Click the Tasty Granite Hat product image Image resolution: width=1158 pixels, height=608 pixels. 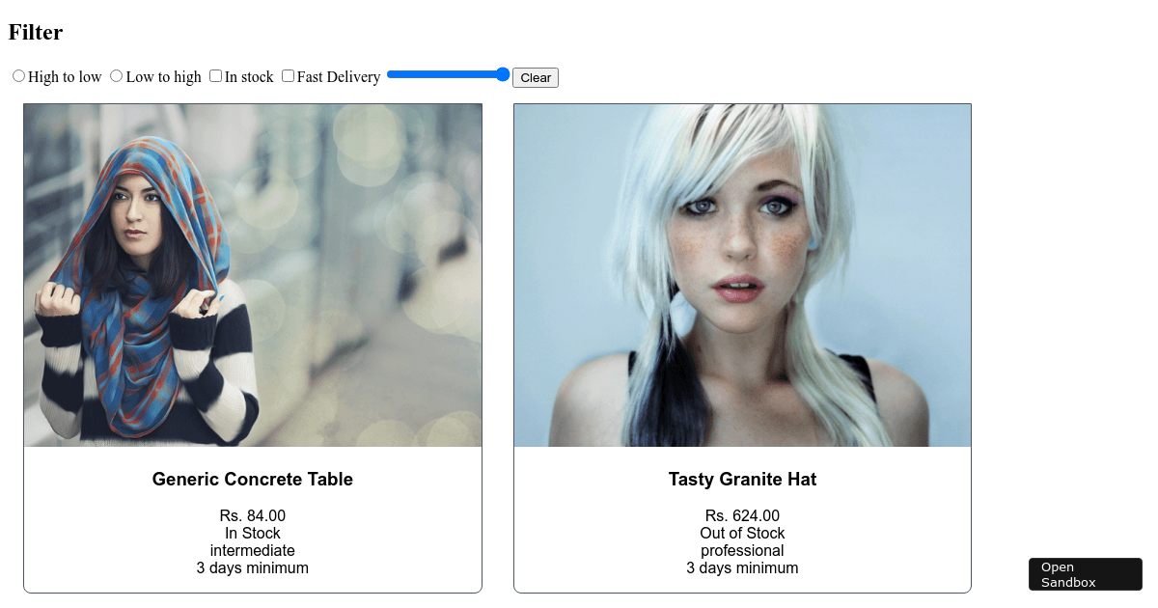pos(742,275)
